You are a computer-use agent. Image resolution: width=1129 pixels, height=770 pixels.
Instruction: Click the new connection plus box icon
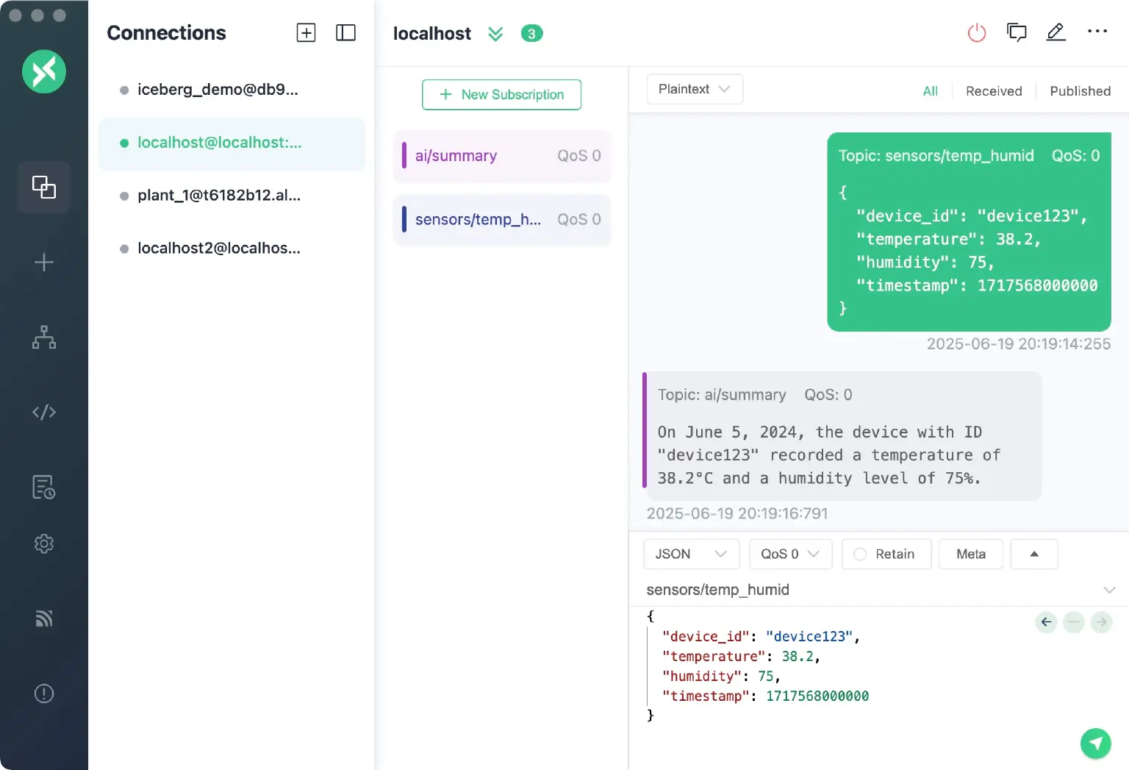306,33
